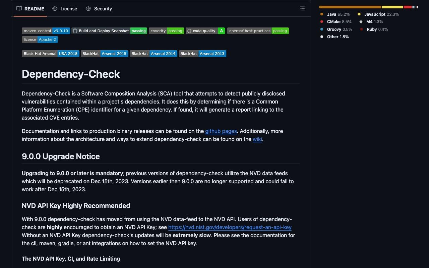Click the red dot next to CMake
The image size is (429, 268).
pos(322,22)
